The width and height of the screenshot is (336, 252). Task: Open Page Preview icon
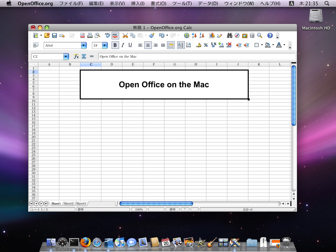(97, 35)
